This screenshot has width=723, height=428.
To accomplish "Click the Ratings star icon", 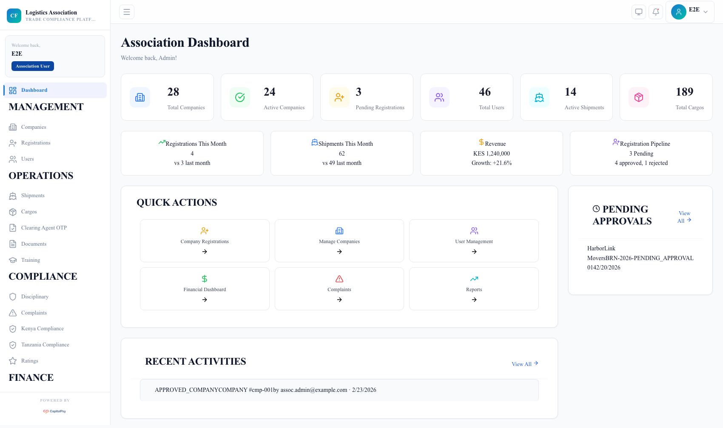I will pyautogui.click(x=13, y=360).
